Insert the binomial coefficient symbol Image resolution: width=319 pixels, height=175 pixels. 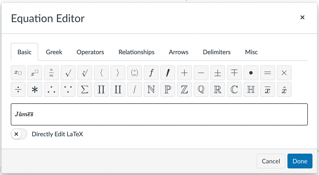tap(134, 73)
